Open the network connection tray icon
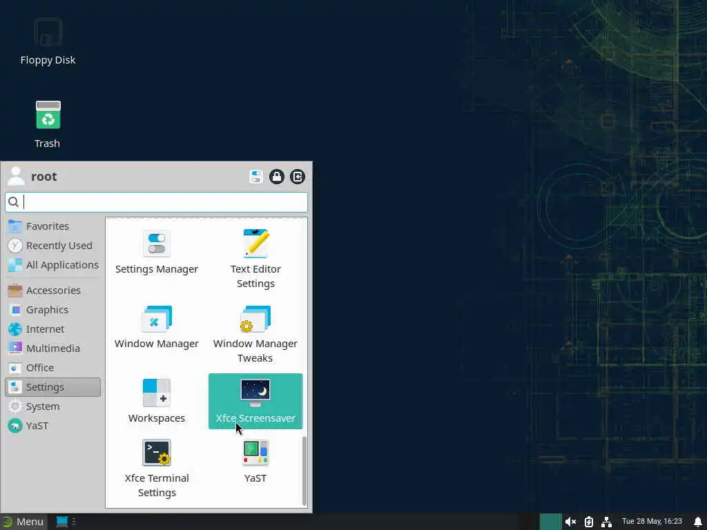 (x=606, y=522)
